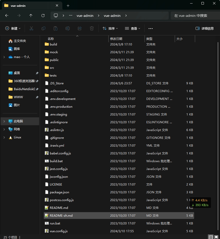The height and width of the screenshot is (239, 220).
Task: Open the 新建 (New) dropdown
Action: (13, 29)
